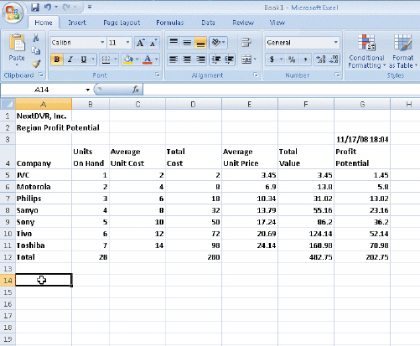Select cell G12 showing 202.75
Viewport: 420px width, 346px height.
pyautogui.click(x=362, y=257)
